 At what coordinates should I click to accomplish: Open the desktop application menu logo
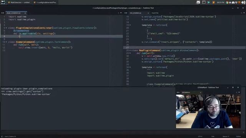point(3,2)
